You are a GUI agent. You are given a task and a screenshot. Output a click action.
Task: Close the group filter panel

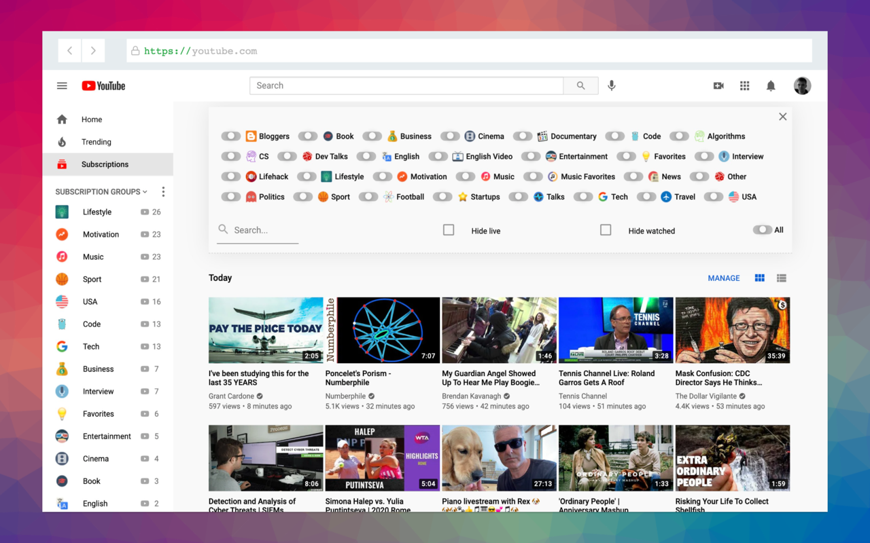783,117
